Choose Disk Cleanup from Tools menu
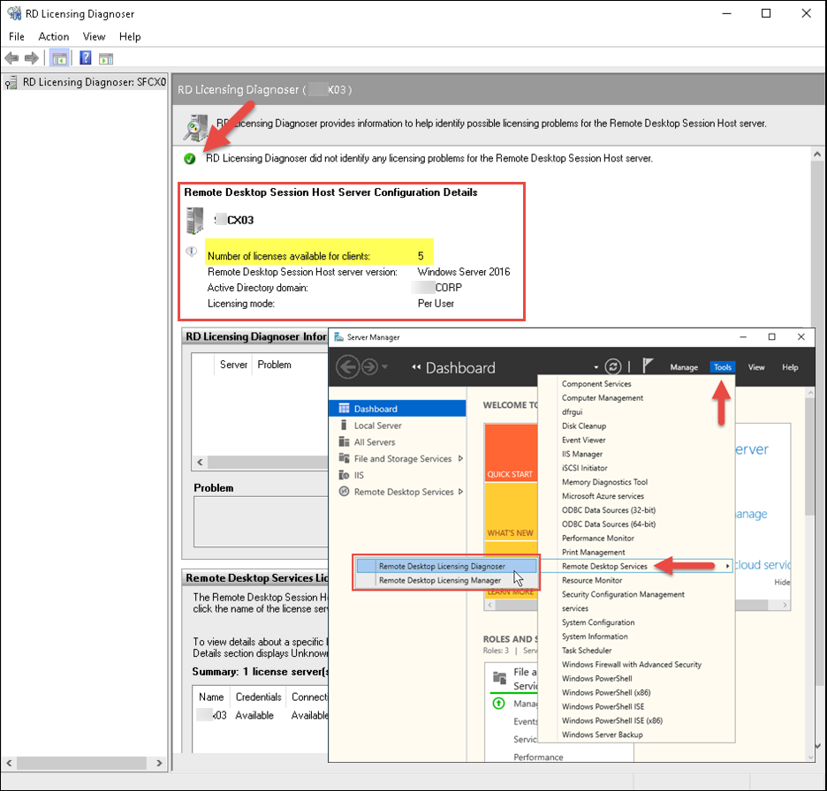 [584, 426]
